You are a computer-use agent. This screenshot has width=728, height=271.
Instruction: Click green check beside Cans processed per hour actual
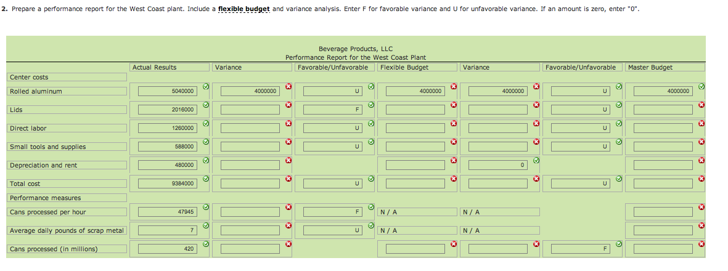click(206, 207)
